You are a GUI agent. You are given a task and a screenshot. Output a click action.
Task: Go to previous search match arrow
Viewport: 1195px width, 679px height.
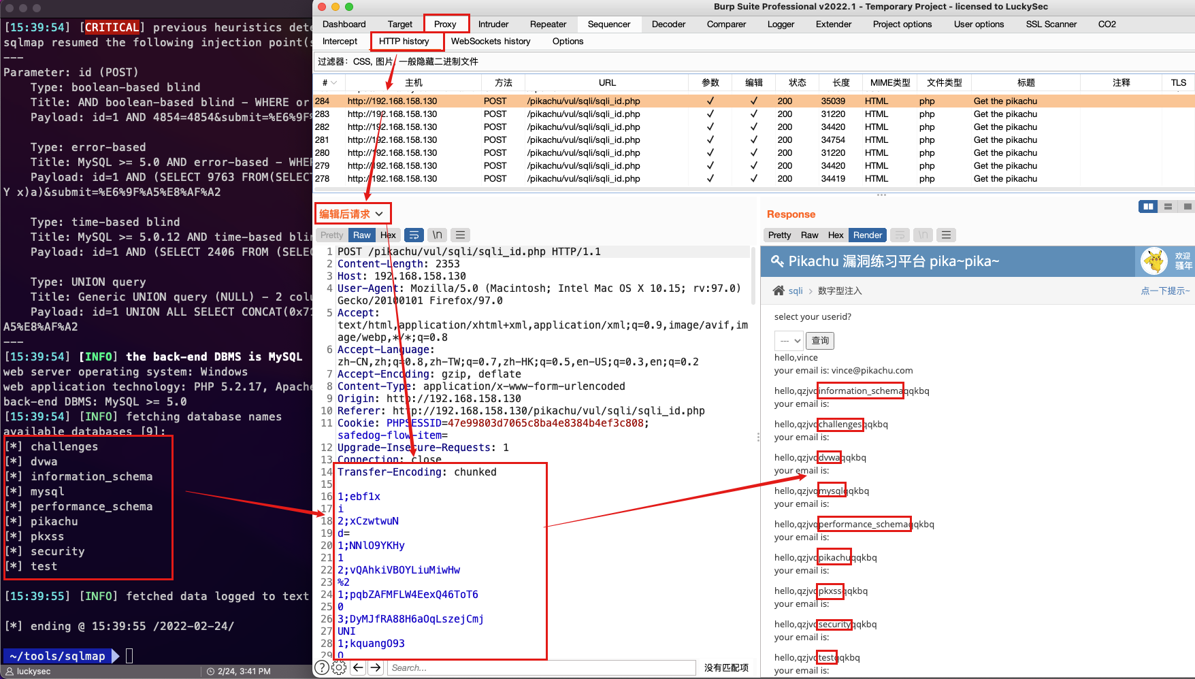359,668
